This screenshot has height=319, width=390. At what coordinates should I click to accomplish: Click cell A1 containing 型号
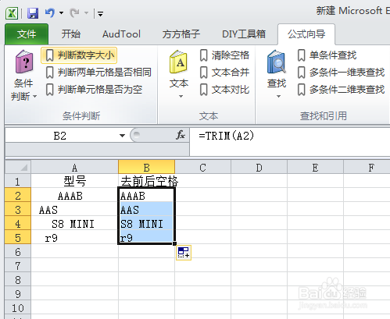point(74,181)
